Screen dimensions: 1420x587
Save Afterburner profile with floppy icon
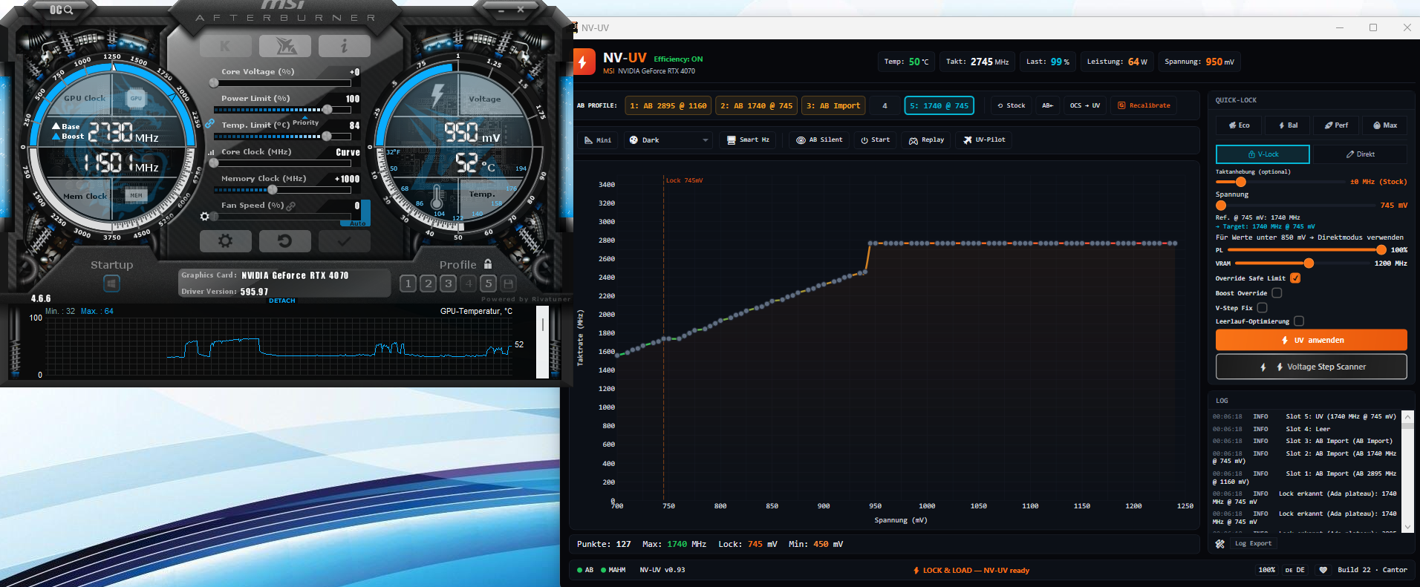coord(509,283)
